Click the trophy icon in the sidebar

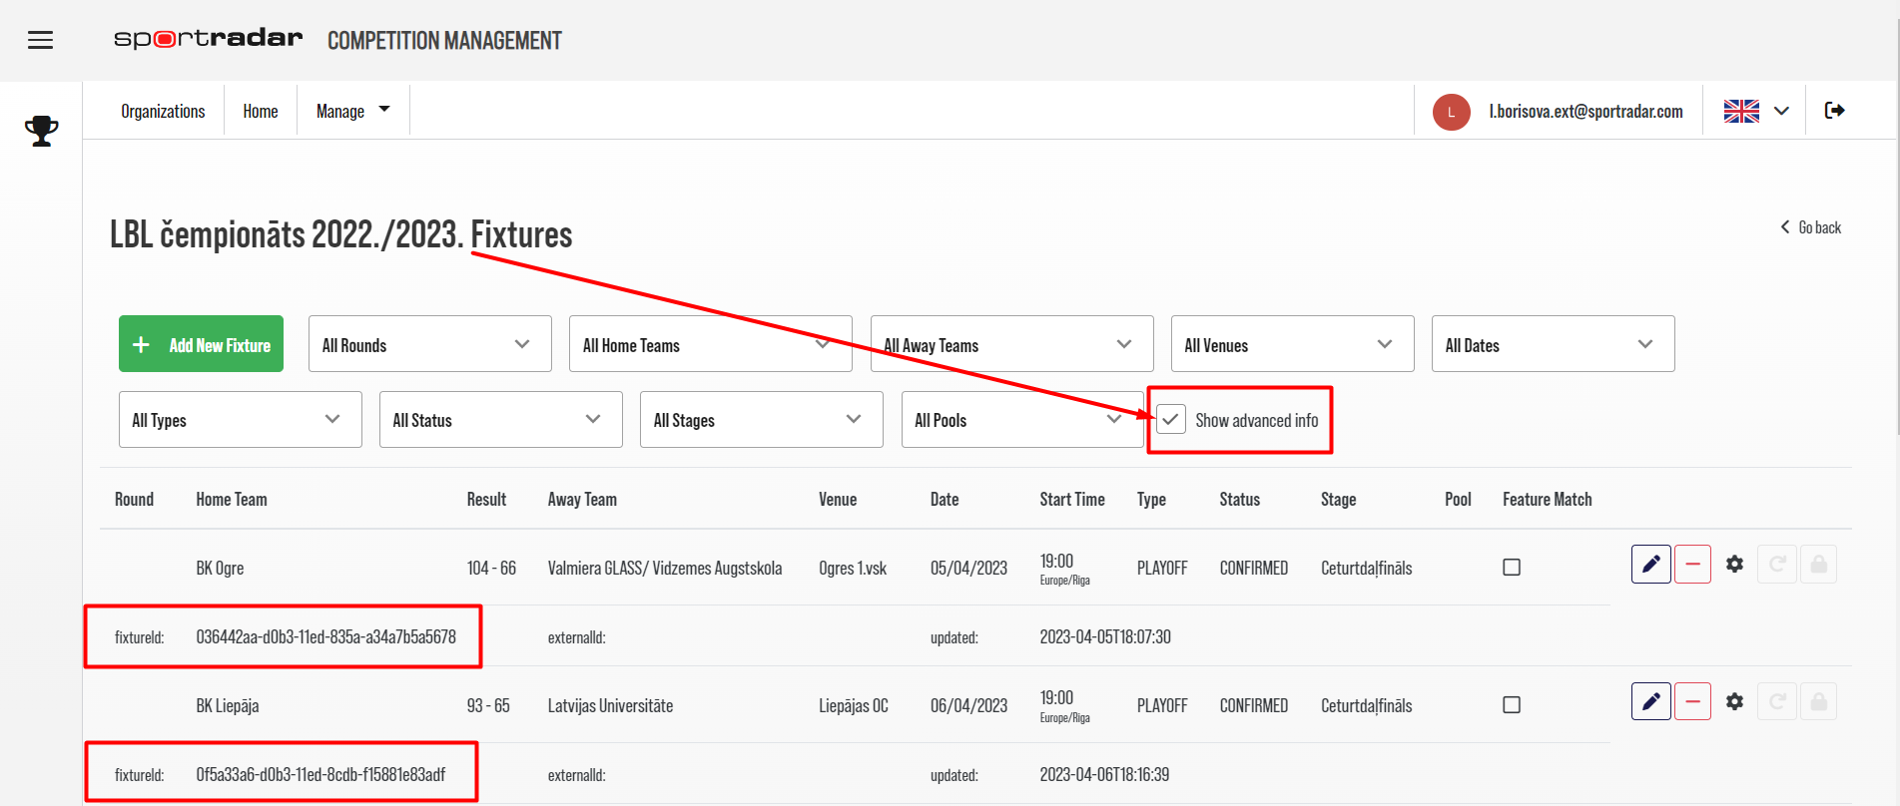pos(41,131)
